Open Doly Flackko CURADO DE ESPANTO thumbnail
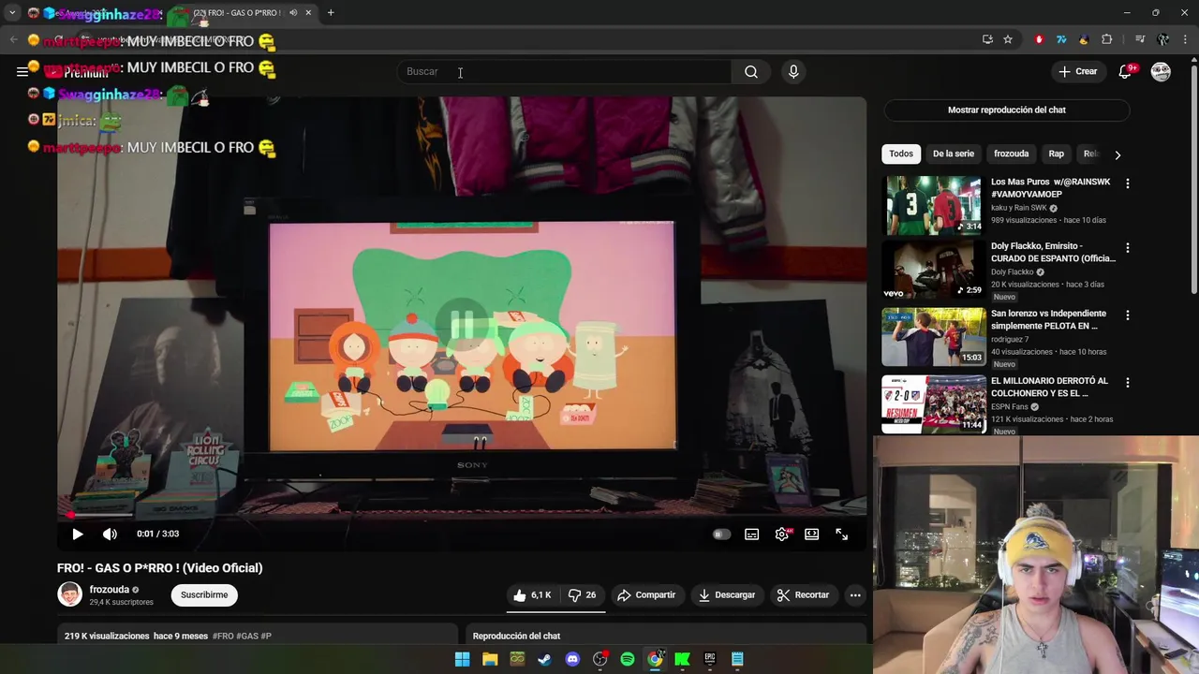This screenshot has width=1199, height=674. pyautogui.click(x=934, y=270)
